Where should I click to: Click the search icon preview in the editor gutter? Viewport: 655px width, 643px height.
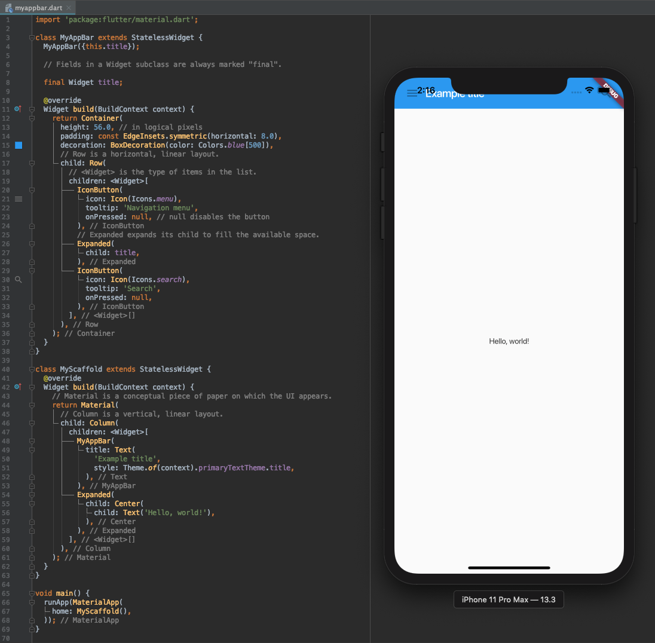click(x=19, y=280)
